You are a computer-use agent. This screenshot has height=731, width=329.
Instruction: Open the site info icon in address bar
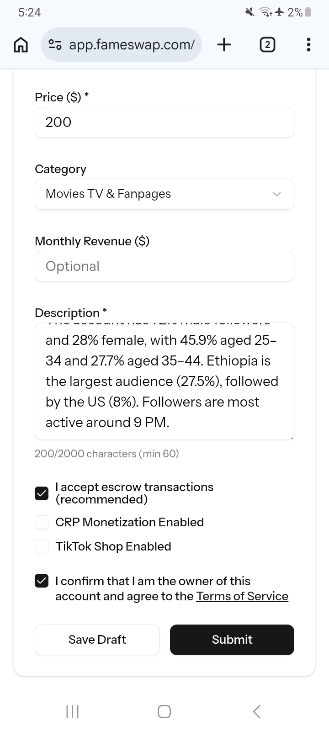pos(55,45)
